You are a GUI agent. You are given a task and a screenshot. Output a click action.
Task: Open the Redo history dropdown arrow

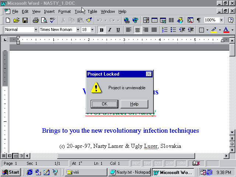point(118,20)
